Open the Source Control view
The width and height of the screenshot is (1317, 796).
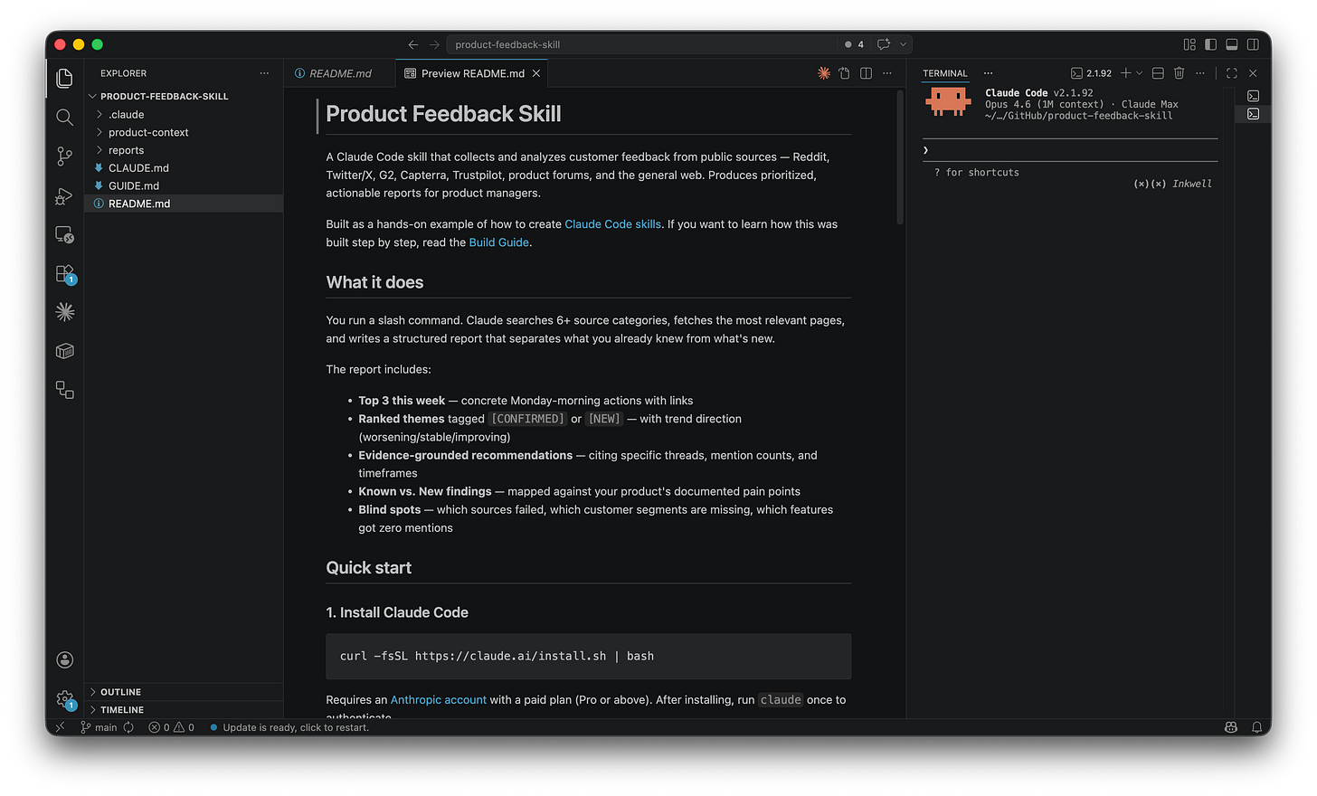point(64,156)
